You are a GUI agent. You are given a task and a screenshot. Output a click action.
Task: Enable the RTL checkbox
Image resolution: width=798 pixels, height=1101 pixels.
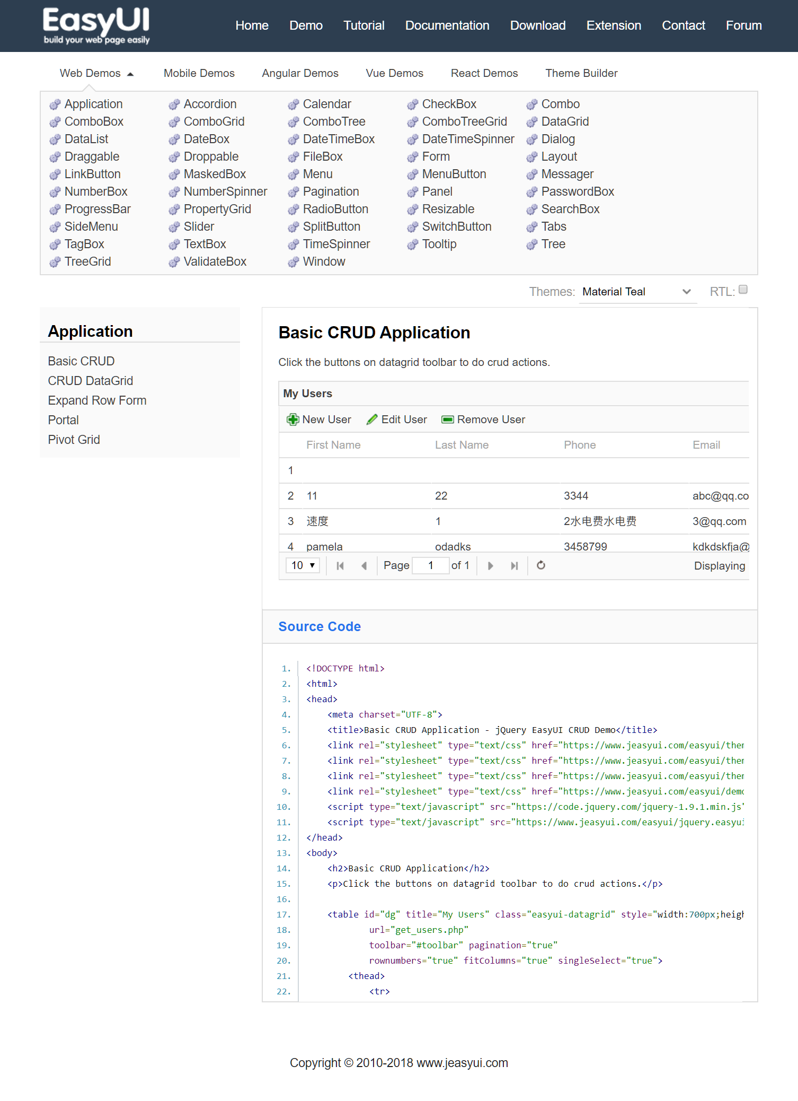click(743, 290)
